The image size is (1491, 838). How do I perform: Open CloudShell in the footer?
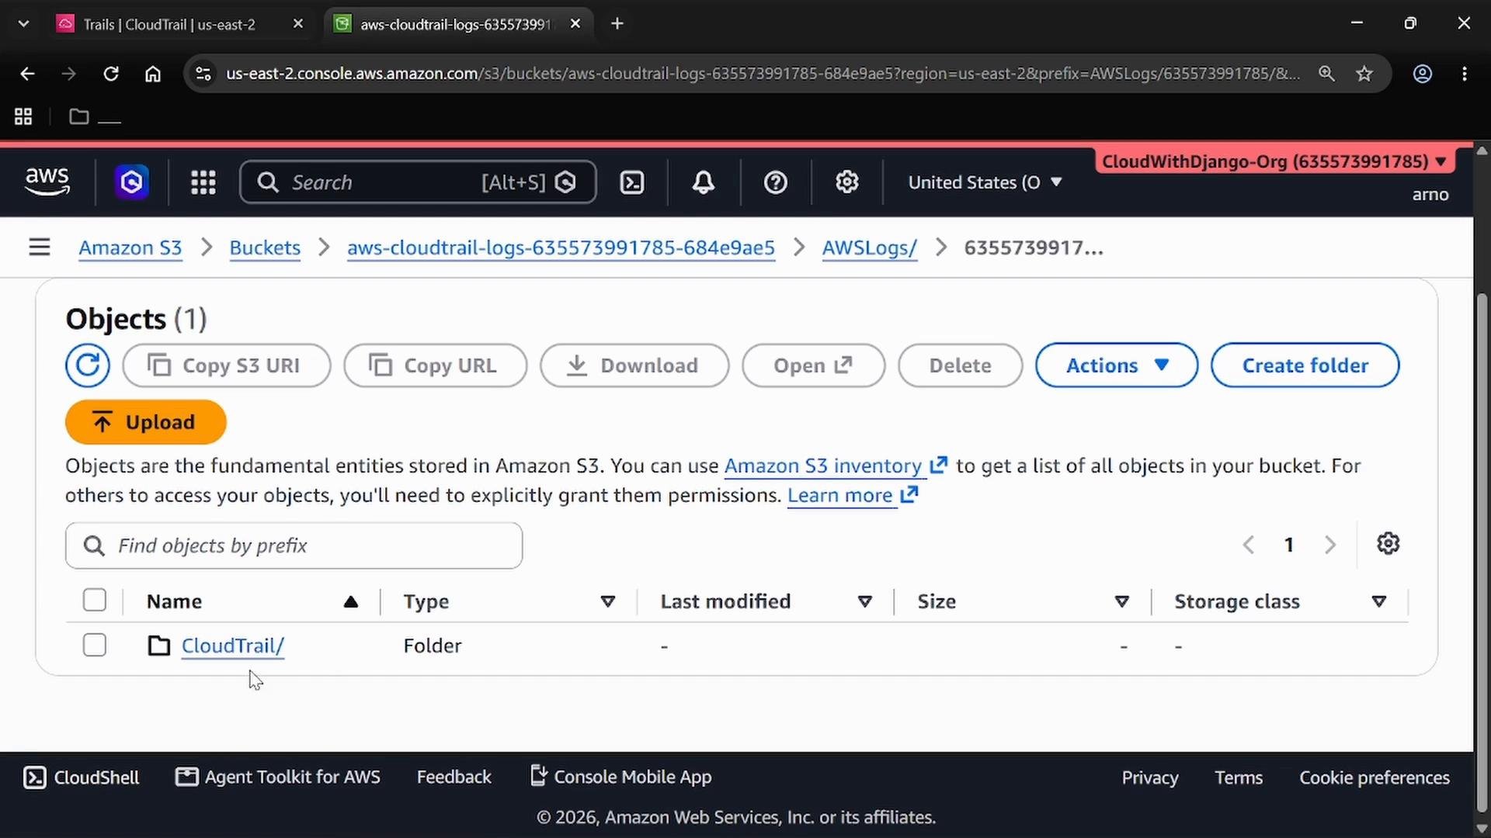[x=82, y=777]
